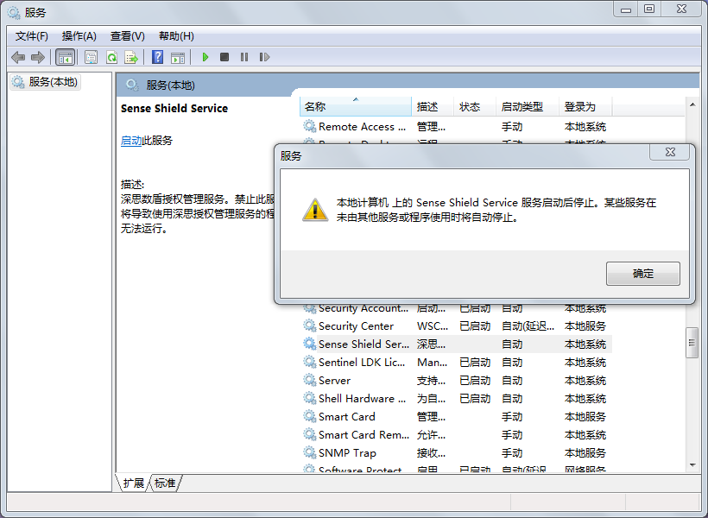708x518 pixels.
Task: Sort by the 状态 column header
Action: tap(475, 106)
